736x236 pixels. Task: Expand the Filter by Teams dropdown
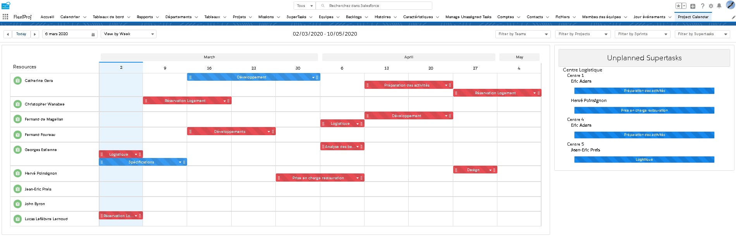[523, 34]
